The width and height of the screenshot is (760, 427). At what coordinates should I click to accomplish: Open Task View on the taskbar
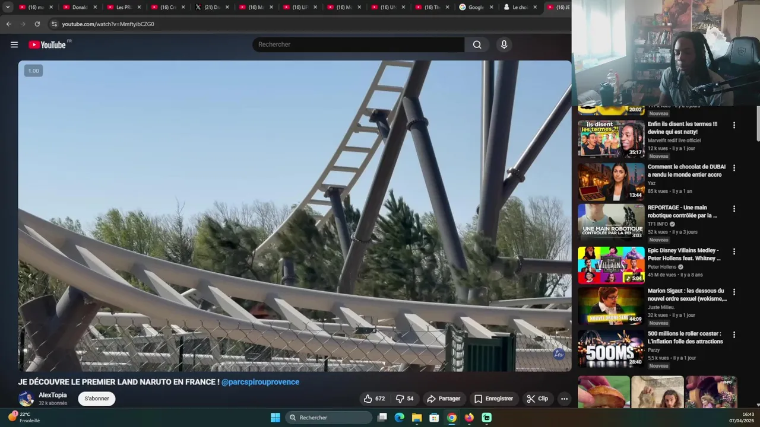[x=382, y=418]
